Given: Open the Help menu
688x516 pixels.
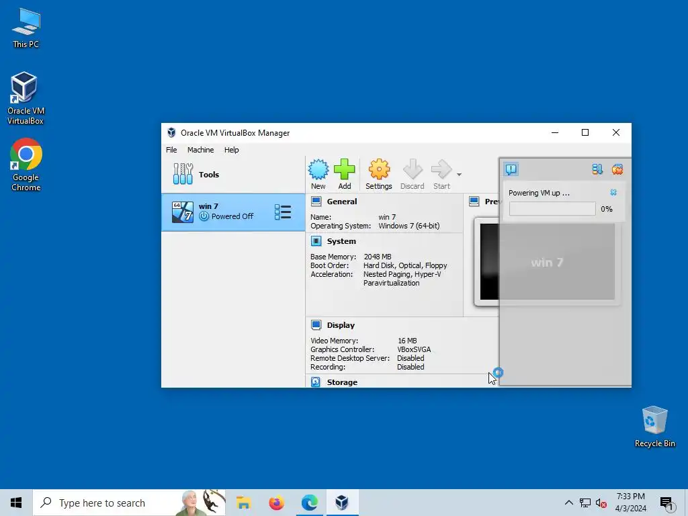Looking at the screenshot, I should 231,150.
